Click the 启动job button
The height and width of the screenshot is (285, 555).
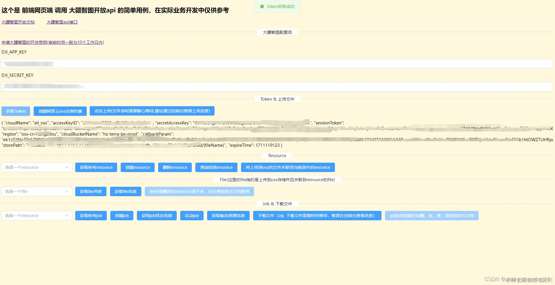[x=192, y=216]
